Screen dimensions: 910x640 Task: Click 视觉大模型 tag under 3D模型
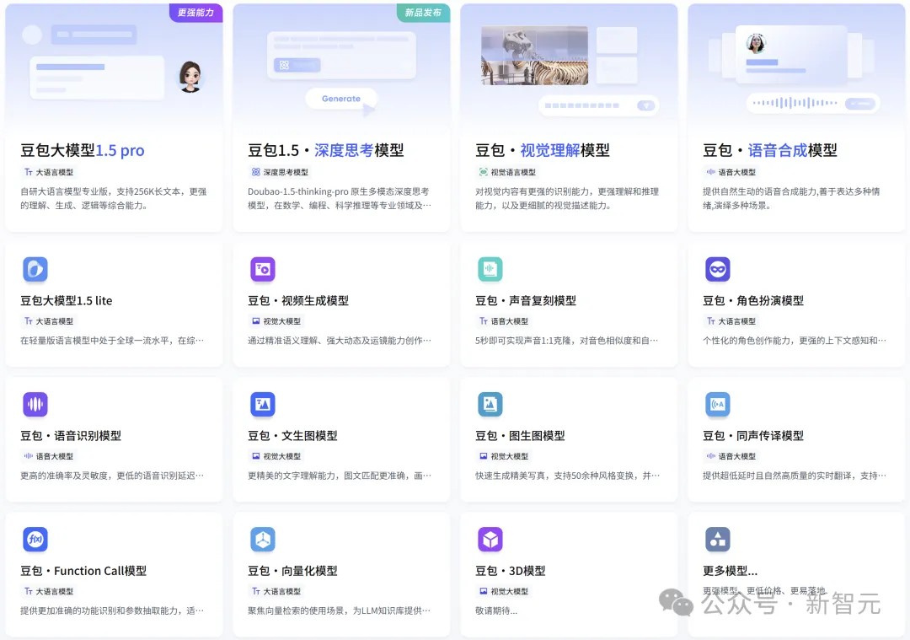pos(504,591)
